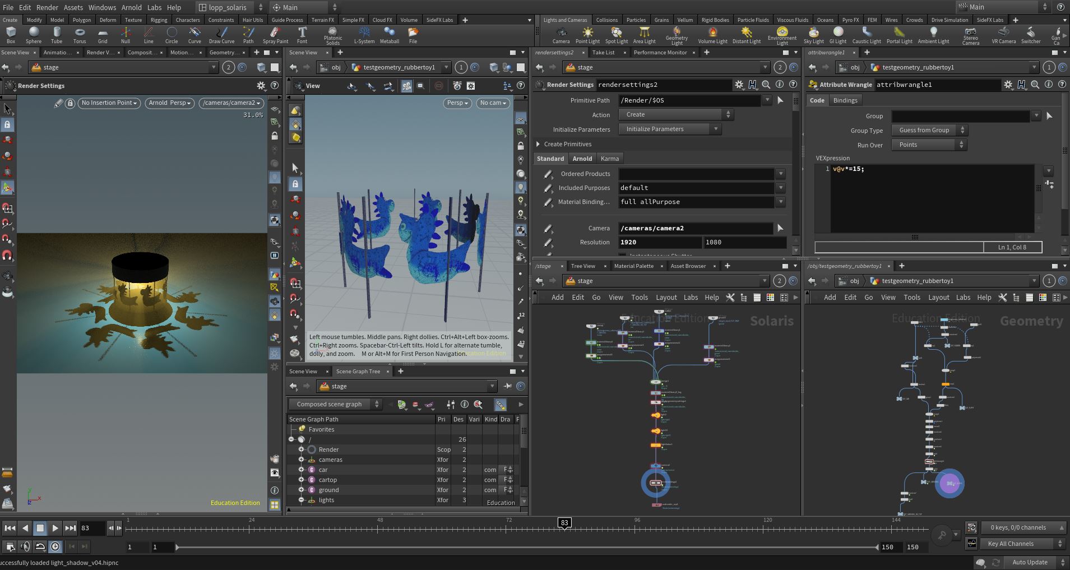Pick the Draw Curve shelf tool
The width and height of the screenshot is (1070, 570).
coord(222,35)
